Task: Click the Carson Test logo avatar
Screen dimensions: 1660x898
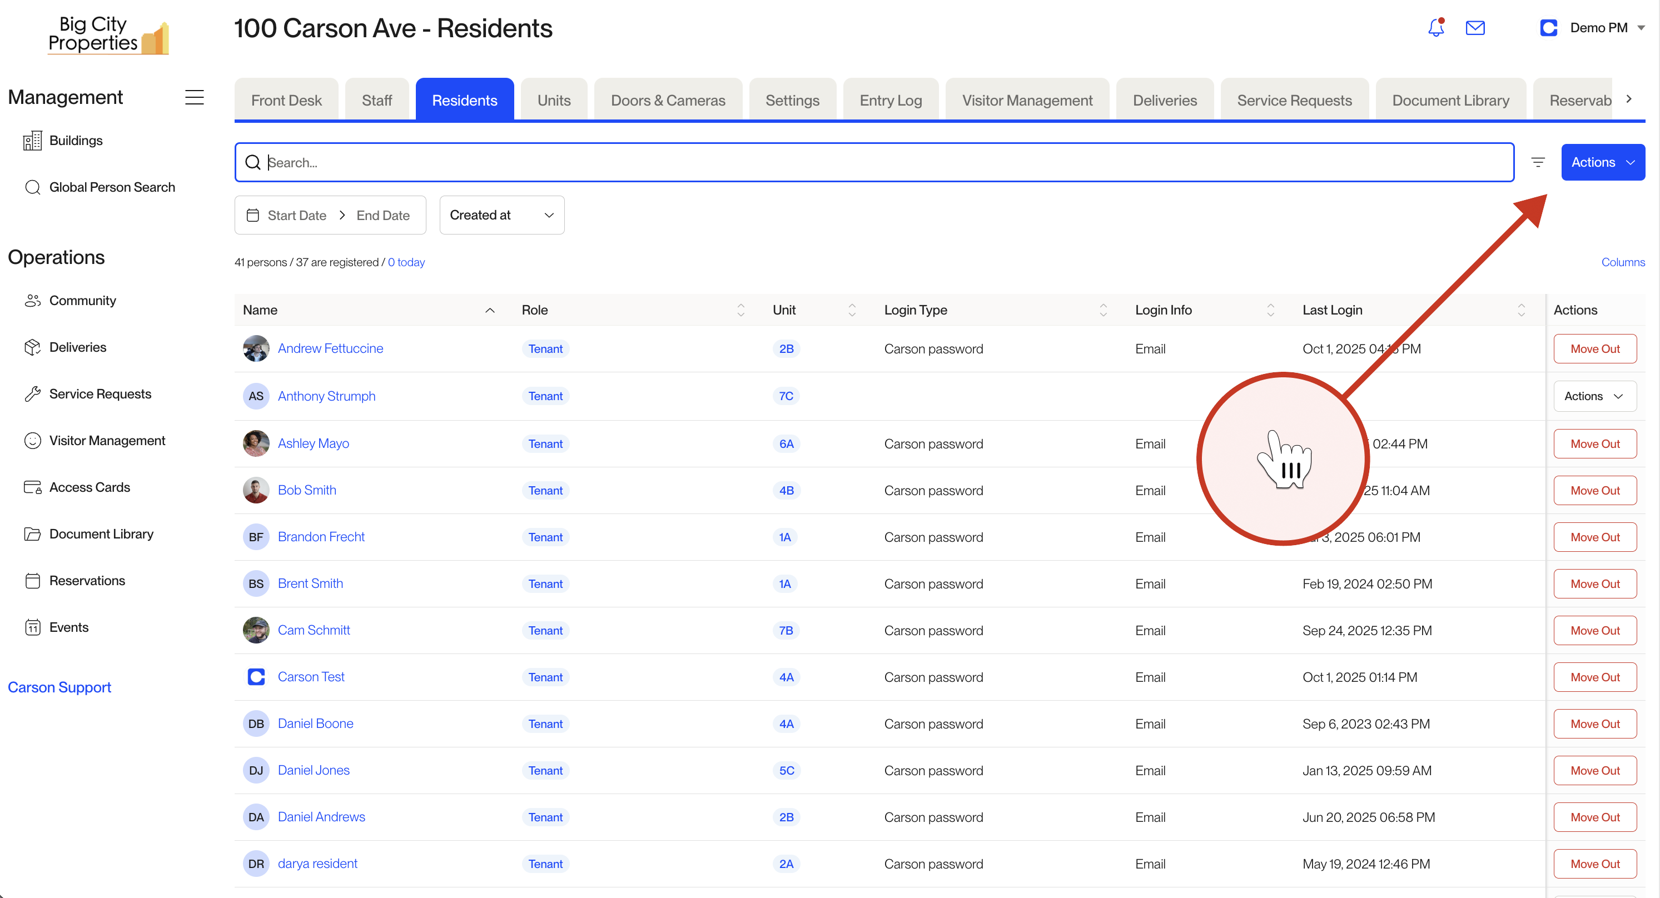Action: pos(256,677)
